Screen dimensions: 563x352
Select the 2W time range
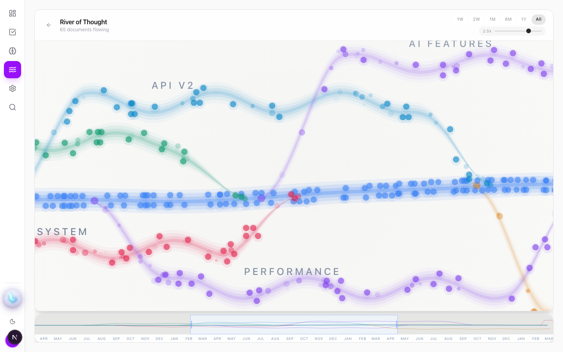(x=476, y=19)
